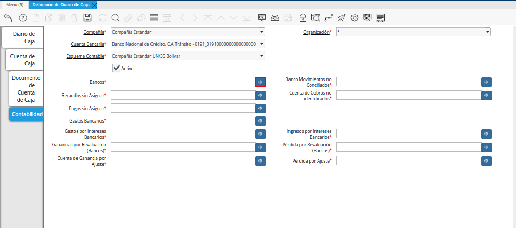This screenshot has width=516, height=228.
Task: Click the trash icon beside the save icon
Action: point(74,18)
